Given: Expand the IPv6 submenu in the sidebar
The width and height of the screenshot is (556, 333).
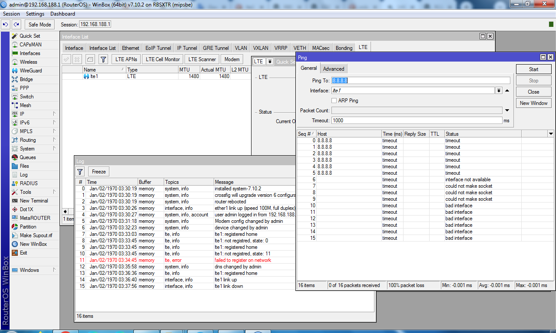Looking at the screenshot, I should tap(55, 123).
